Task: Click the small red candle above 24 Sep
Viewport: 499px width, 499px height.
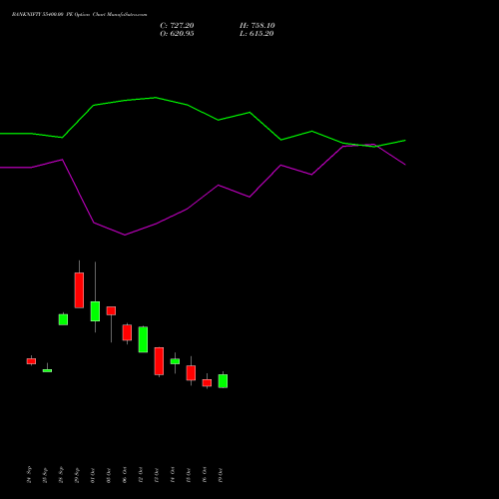Action: pos(31,361)
